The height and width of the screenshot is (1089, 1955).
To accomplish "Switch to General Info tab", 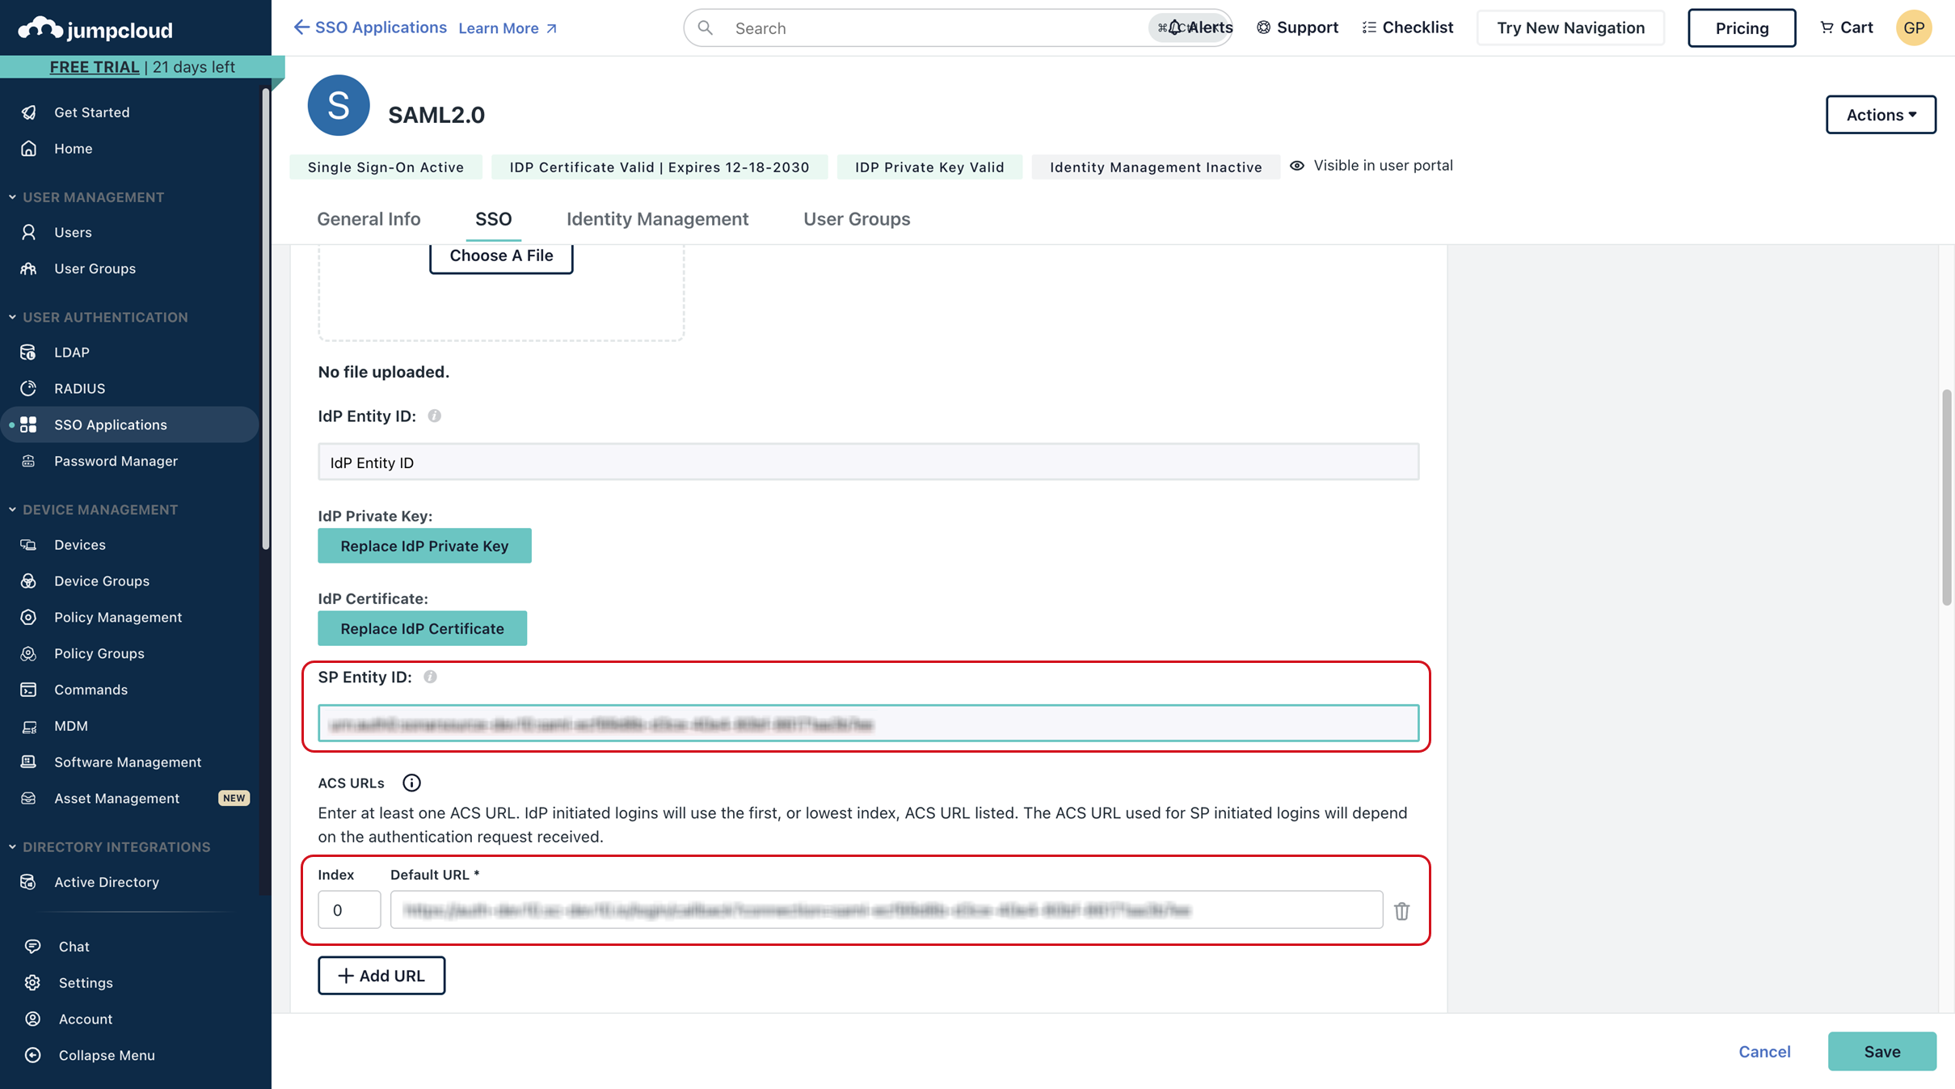I will click(x=369, y=219).
